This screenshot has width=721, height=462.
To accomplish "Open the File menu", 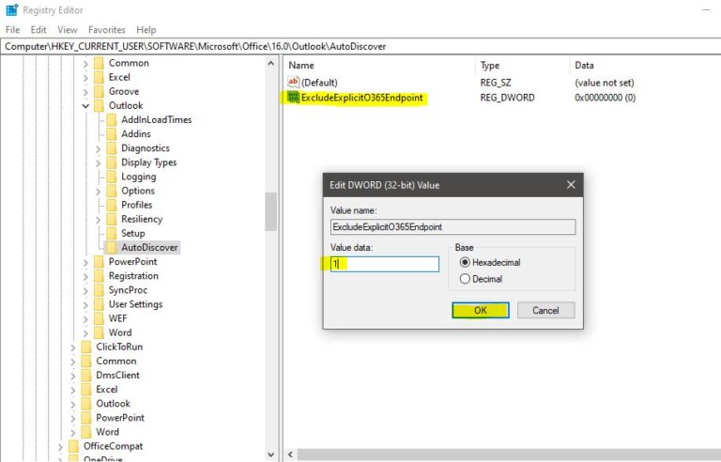I will [x=12, y=30].
